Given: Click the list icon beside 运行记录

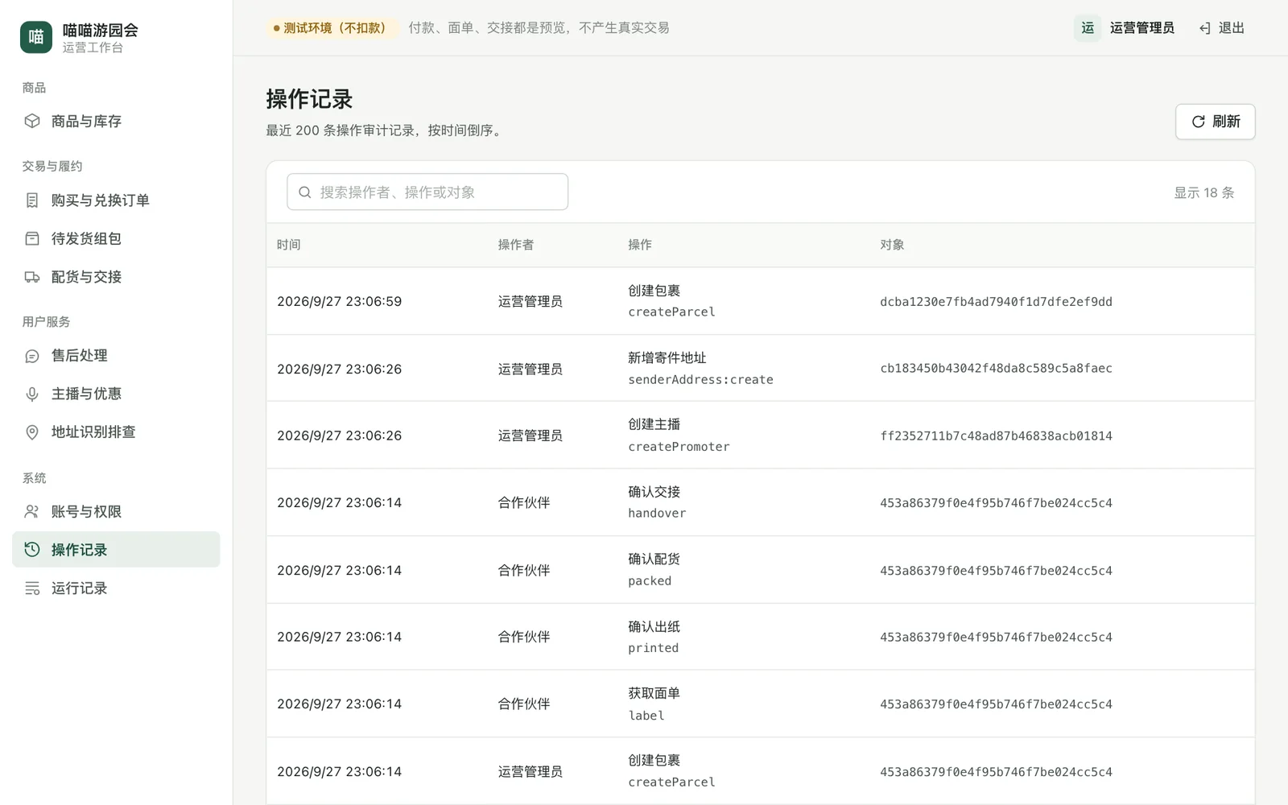Looking at the screenshot, I should [32, 588].
